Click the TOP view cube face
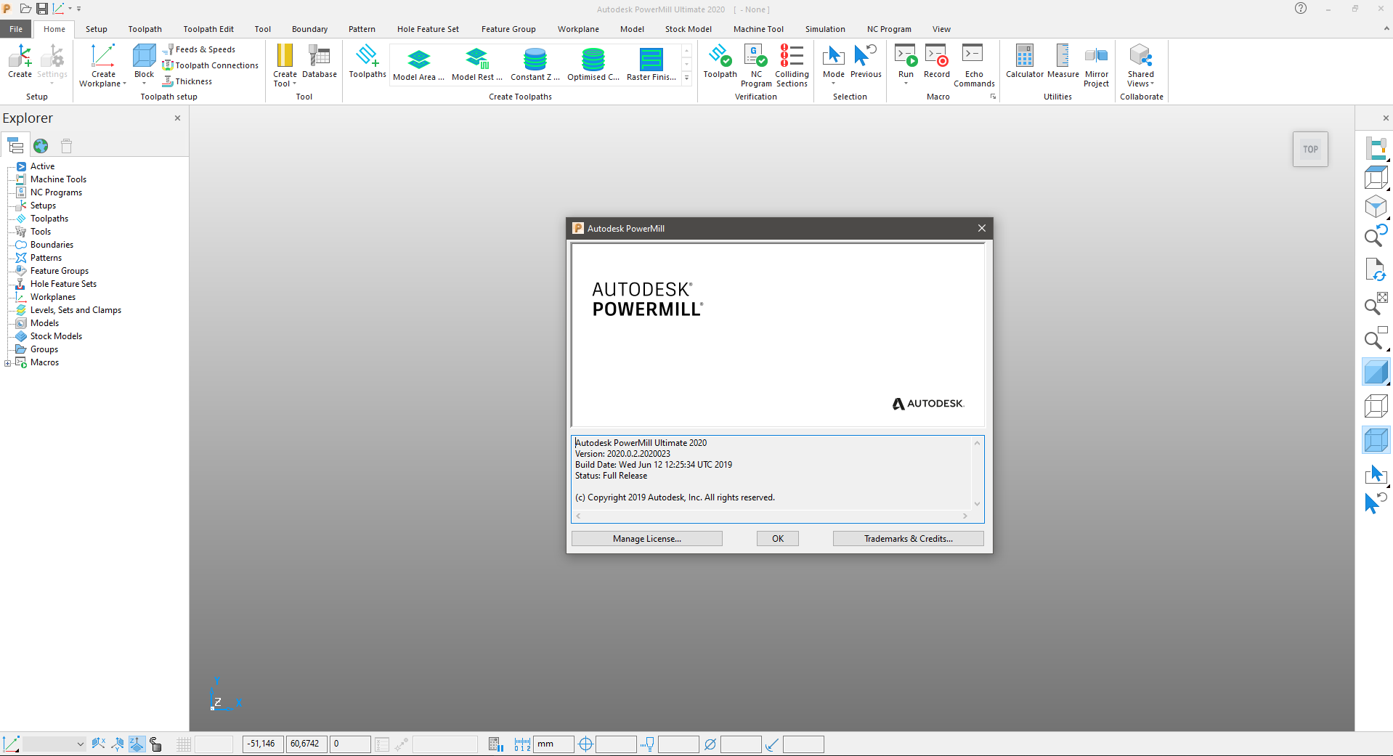Viewport: 1393px width, 756px height. (1310, 150)
